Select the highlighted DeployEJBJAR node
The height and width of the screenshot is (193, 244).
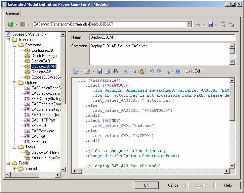(44, 66)
